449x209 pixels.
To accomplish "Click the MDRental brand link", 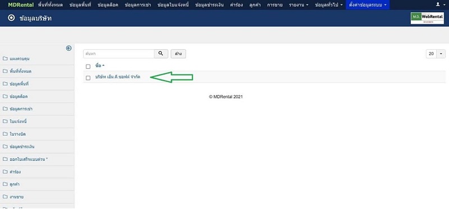I will (21, 5).
